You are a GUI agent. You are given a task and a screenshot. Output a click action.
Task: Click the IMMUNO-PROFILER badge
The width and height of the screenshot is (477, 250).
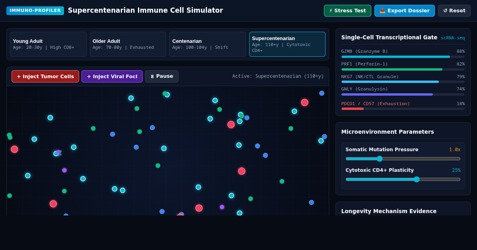coord(35,11)
